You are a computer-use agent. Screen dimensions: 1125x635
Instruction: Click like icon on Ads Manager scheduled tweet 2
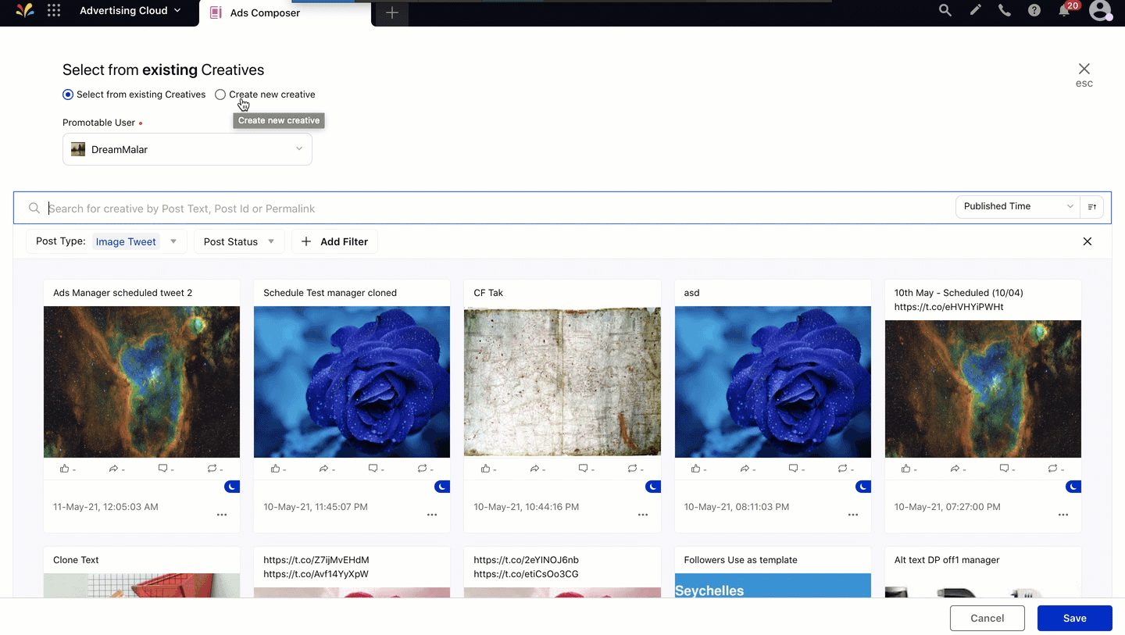pyautogui.click(x=65, y=469)
